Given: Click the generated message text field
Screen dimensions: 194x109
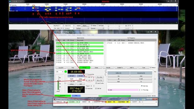Looking at the screenshot, I should coord(124,86).
